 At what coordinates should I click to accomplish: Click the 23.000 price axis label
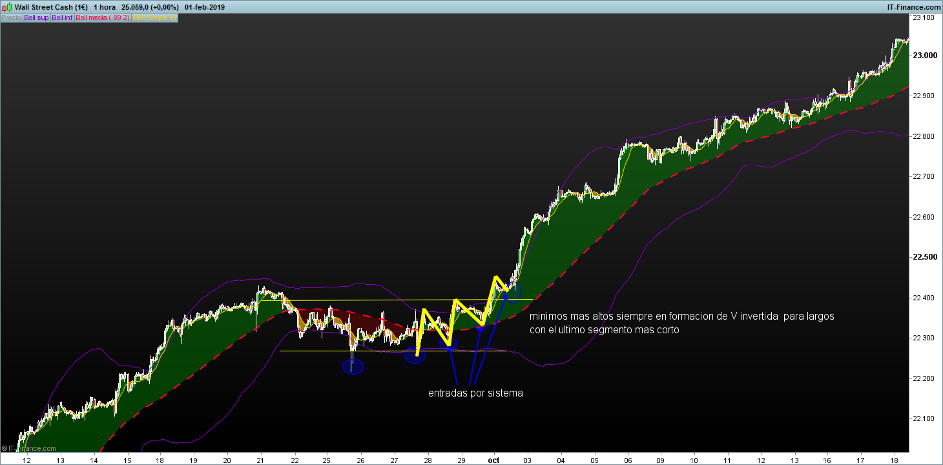click(926, 56)
